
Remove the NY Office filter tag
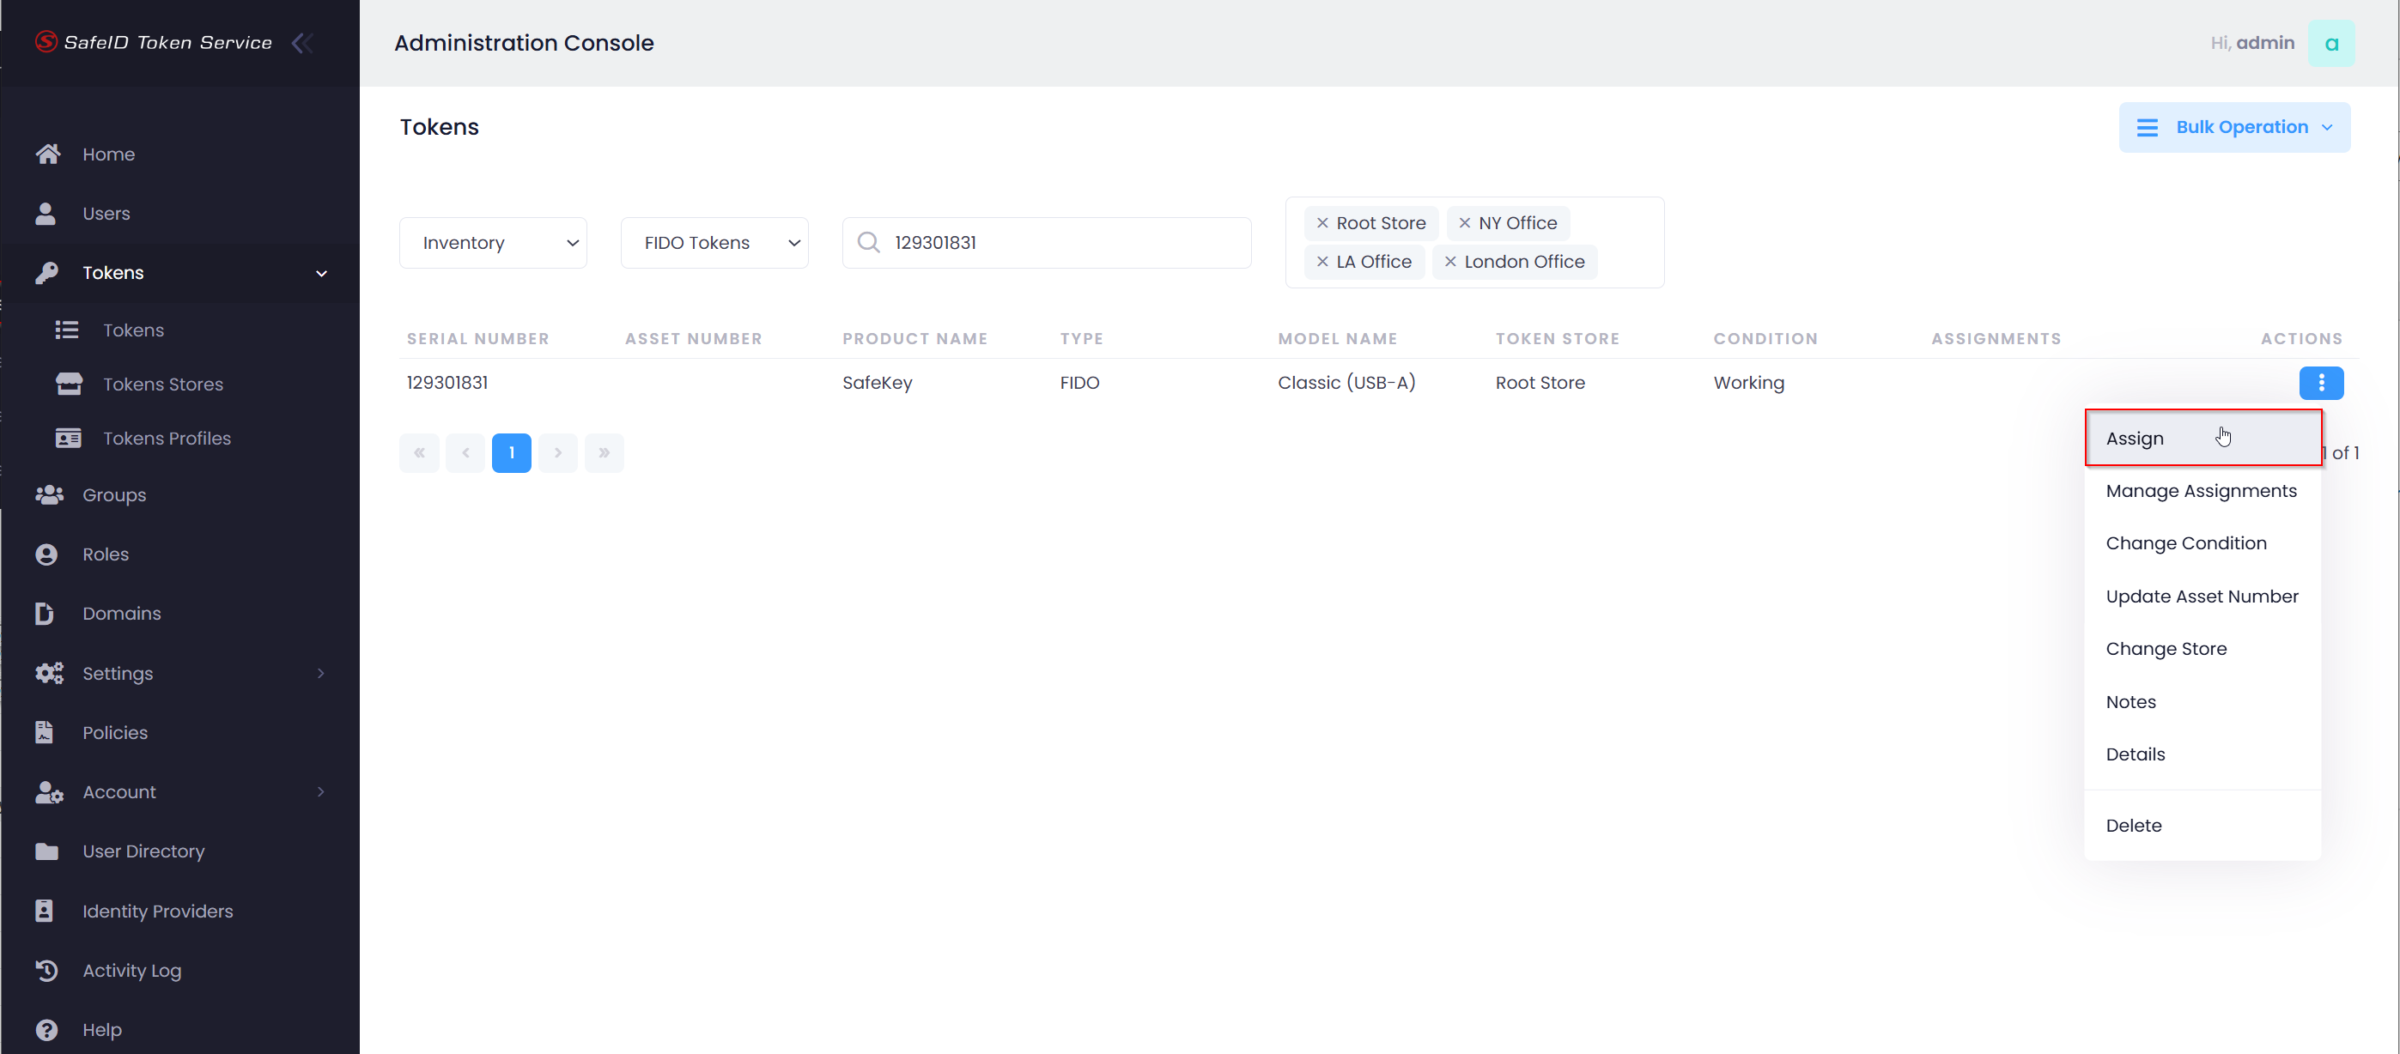(1465, 222)
